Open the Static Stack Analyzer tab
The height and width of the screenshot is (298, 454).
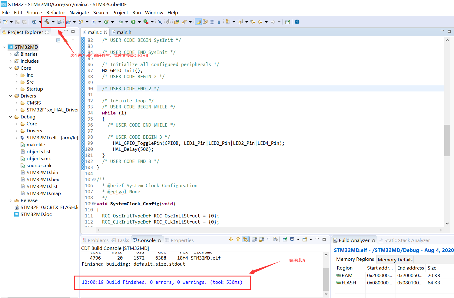pyautogui.click(x=404, y=240)
